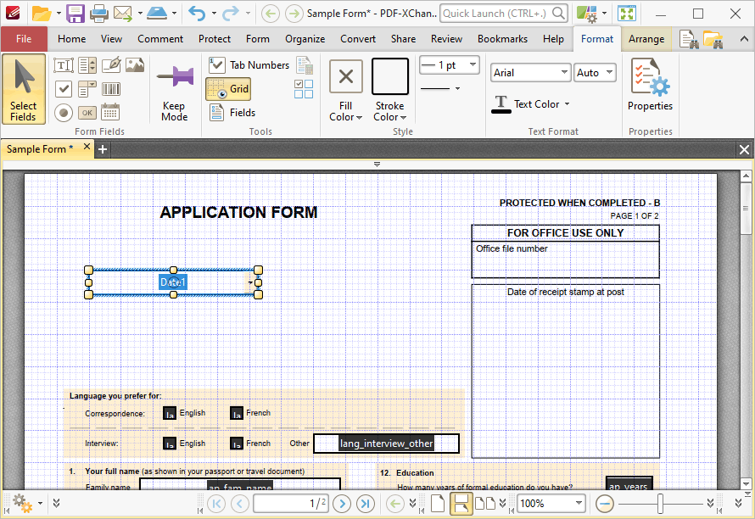The height and width of the screenshot is (519, 755).
Task: Switch to the Organize tab
Action: point(305,39)
